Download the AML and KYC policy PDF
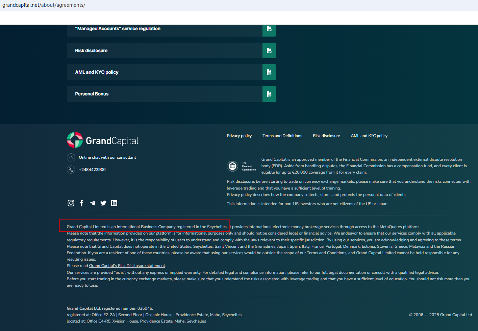This screenshot has height=331, width=478. click(x=269, y=72)
